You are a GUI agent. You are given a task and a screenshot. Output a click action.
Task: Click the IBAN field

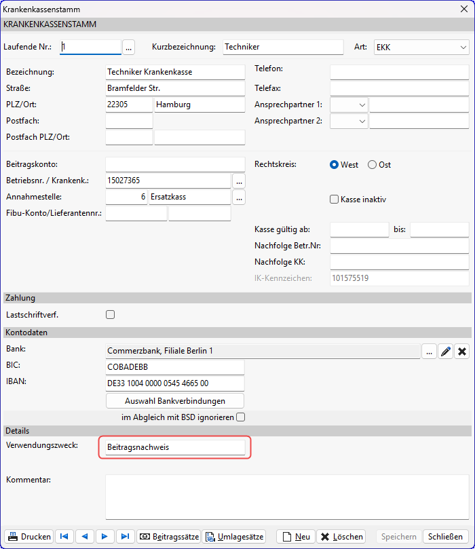pos(175,383)
